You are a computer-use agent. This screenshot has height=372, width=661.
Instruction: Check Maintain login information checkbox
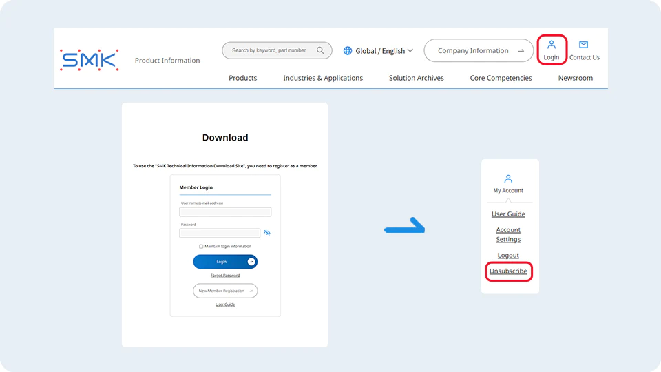[201, 247]
